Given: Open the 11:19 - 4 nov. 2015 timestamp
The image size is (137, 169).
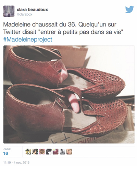Looking at the screenshot, I should coord(16,163).
